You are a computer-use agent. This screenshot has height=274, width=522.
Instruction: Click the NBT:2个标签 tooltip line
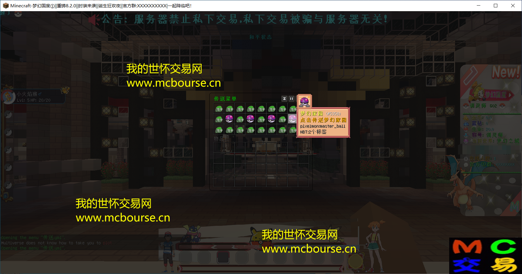point(313,132)
